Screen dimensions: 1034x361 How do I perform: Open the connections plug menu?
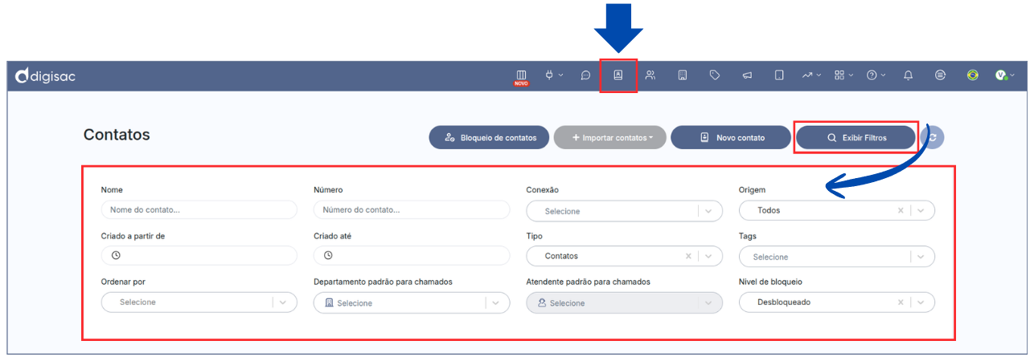click(554, 75)
